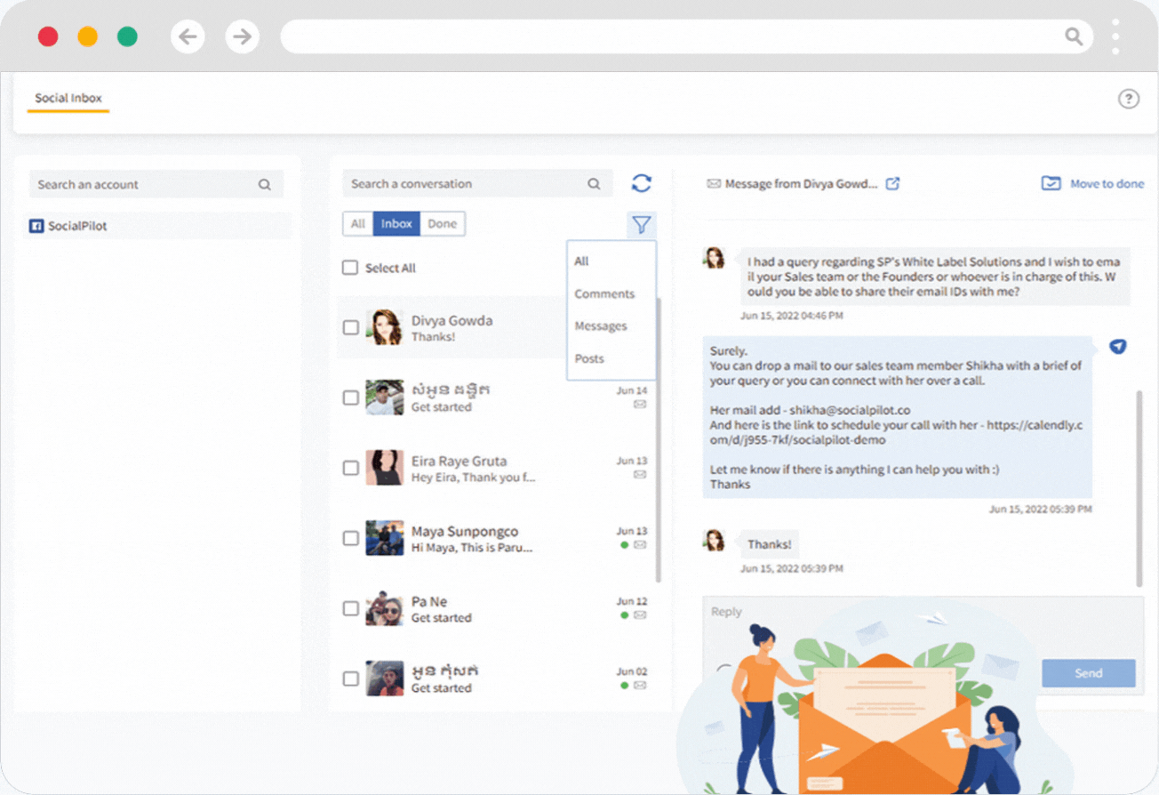This screenshot has width=1159, height=795.
Task: Select Comments in the filter dropdown
Action: (604, 293)
